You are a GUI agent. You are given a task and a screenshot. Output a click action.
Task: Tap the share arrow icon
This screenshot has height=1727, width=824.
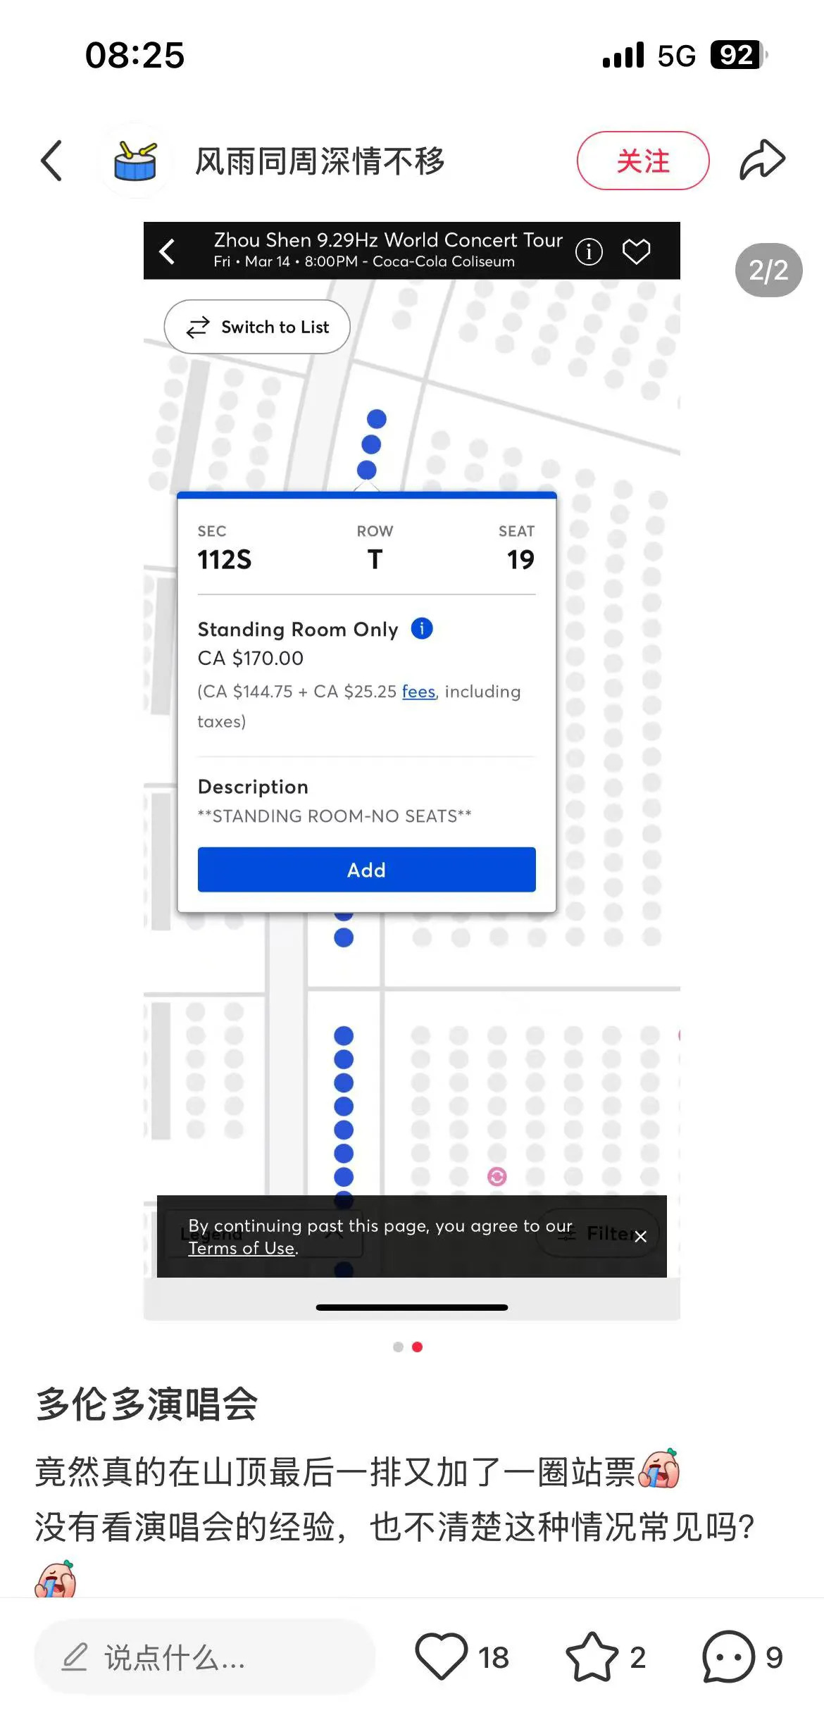762,161
